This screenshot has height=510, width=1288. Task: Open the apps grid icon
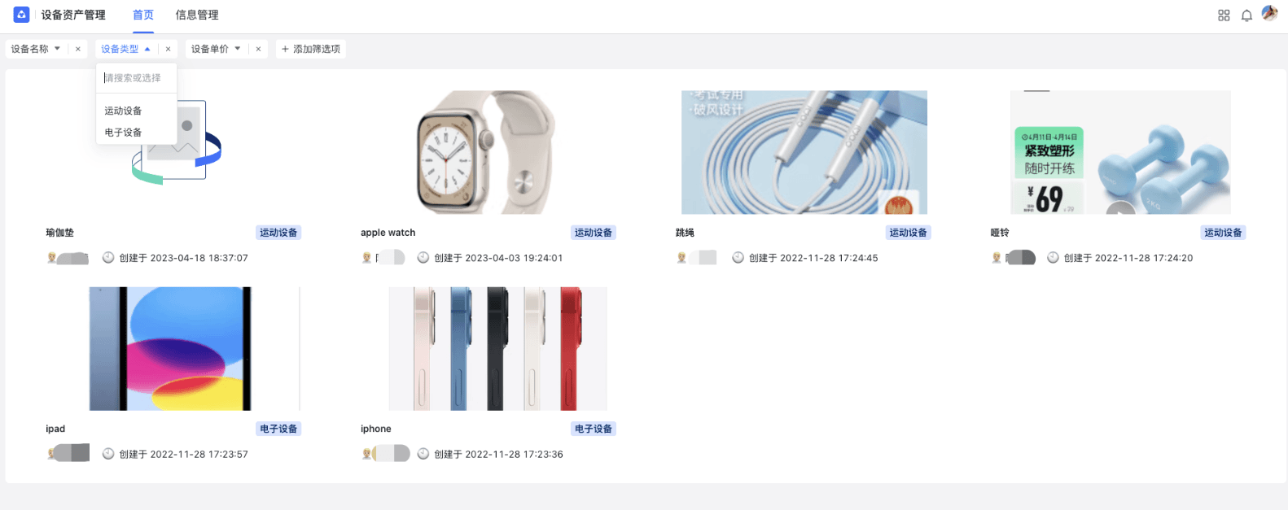pos(1224,15)
